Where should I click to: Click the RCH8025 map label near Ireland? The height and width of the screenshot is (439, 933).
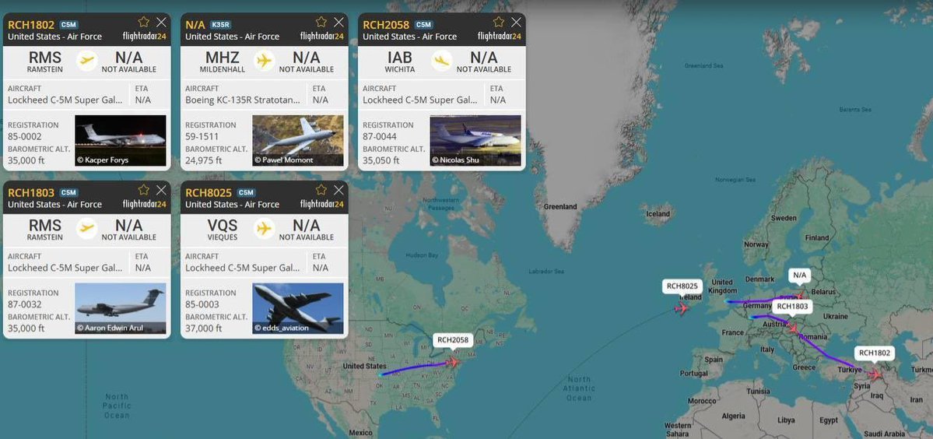coord(682,286)
